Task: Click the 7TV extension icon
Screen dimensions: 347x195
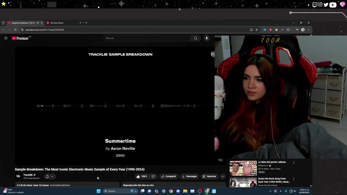Action: [265, 30]
